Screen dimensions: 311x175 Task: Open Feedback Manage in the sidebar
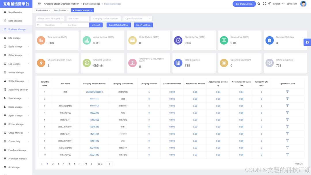16,150
